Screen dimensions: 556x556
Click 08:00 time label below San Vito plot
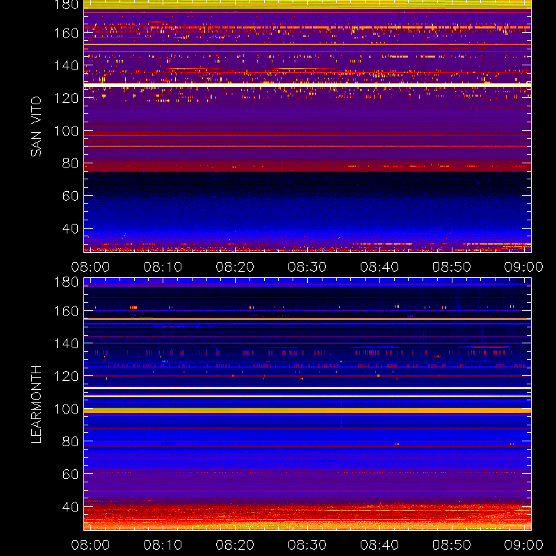tap(90, 267)
